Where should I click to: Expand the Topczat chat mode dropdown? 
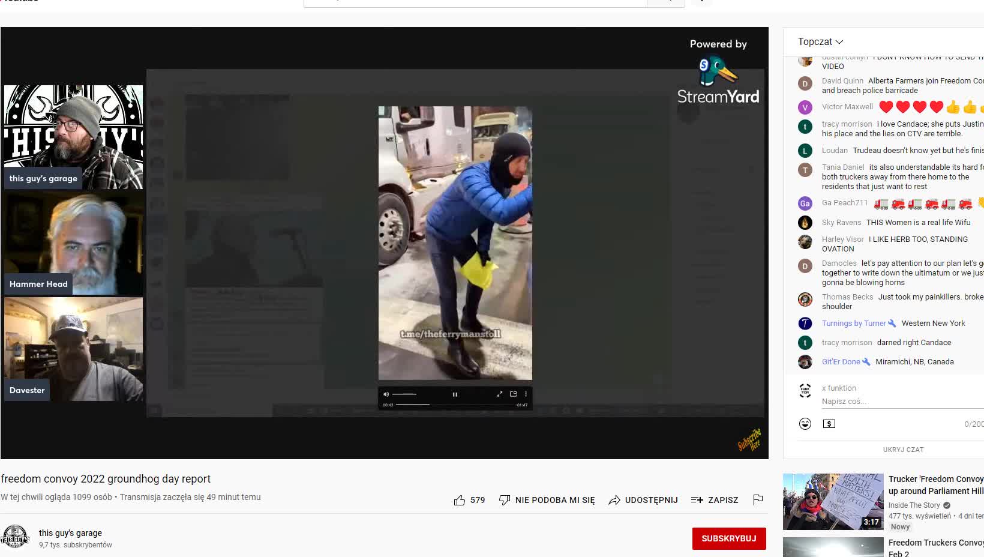(820, 41)
